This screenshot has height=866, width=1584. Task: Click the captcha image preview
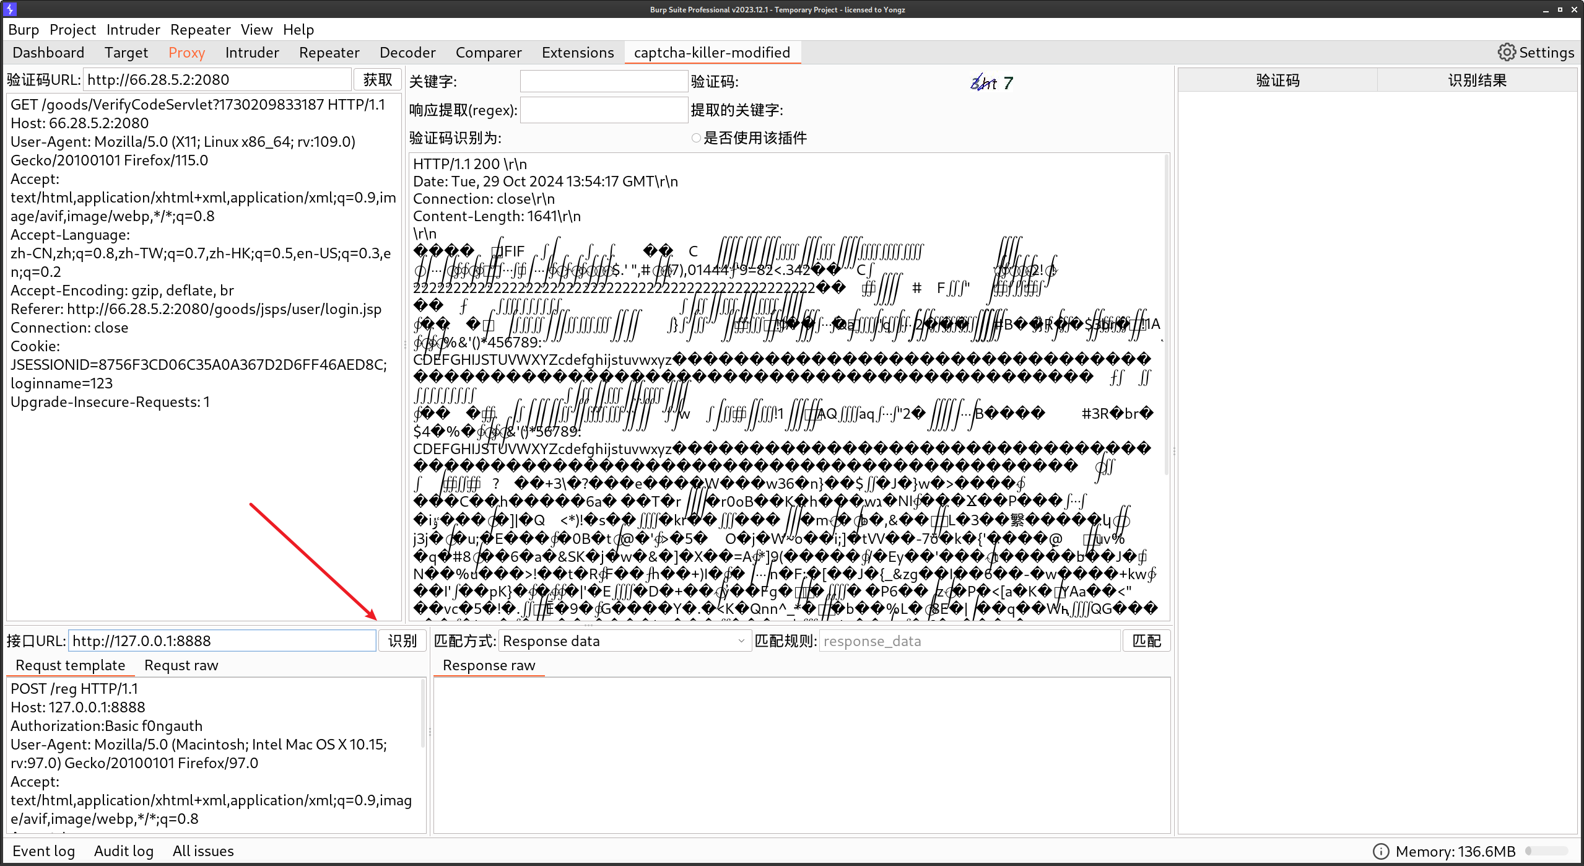[991, 82]
